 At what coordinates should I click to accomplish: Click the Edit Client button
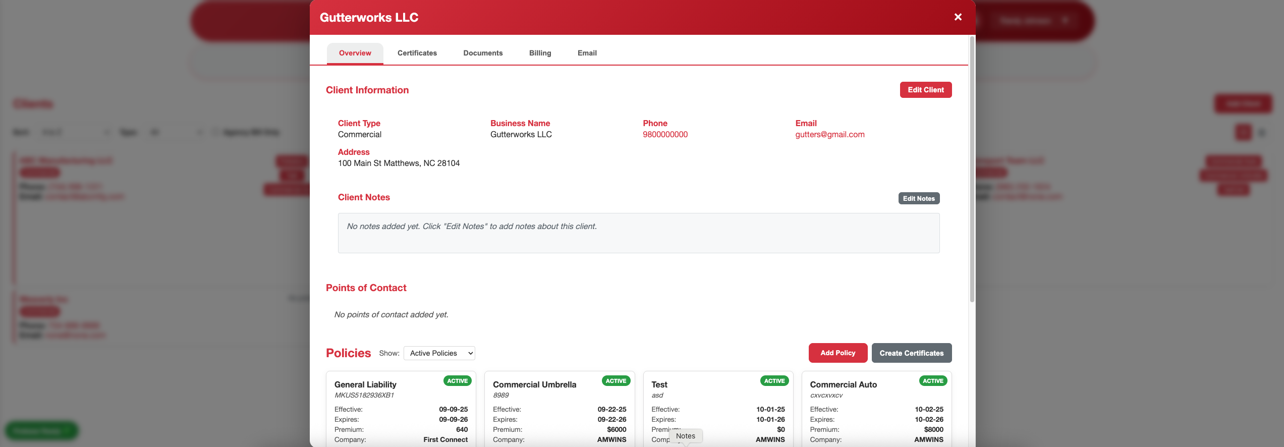(x=925, y=90)
